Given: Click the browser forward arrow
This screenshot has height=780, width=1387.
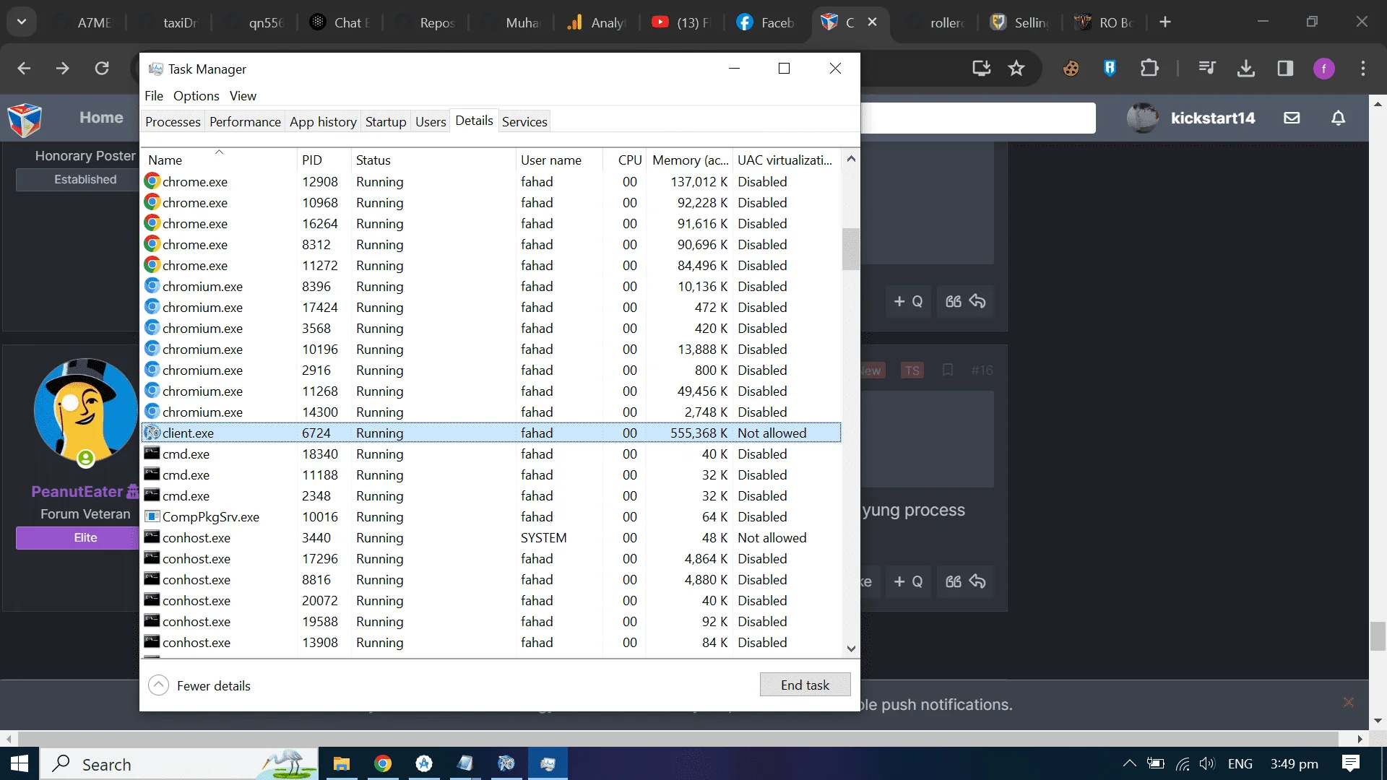Looking at the screenshot, I should click(63, 69).
